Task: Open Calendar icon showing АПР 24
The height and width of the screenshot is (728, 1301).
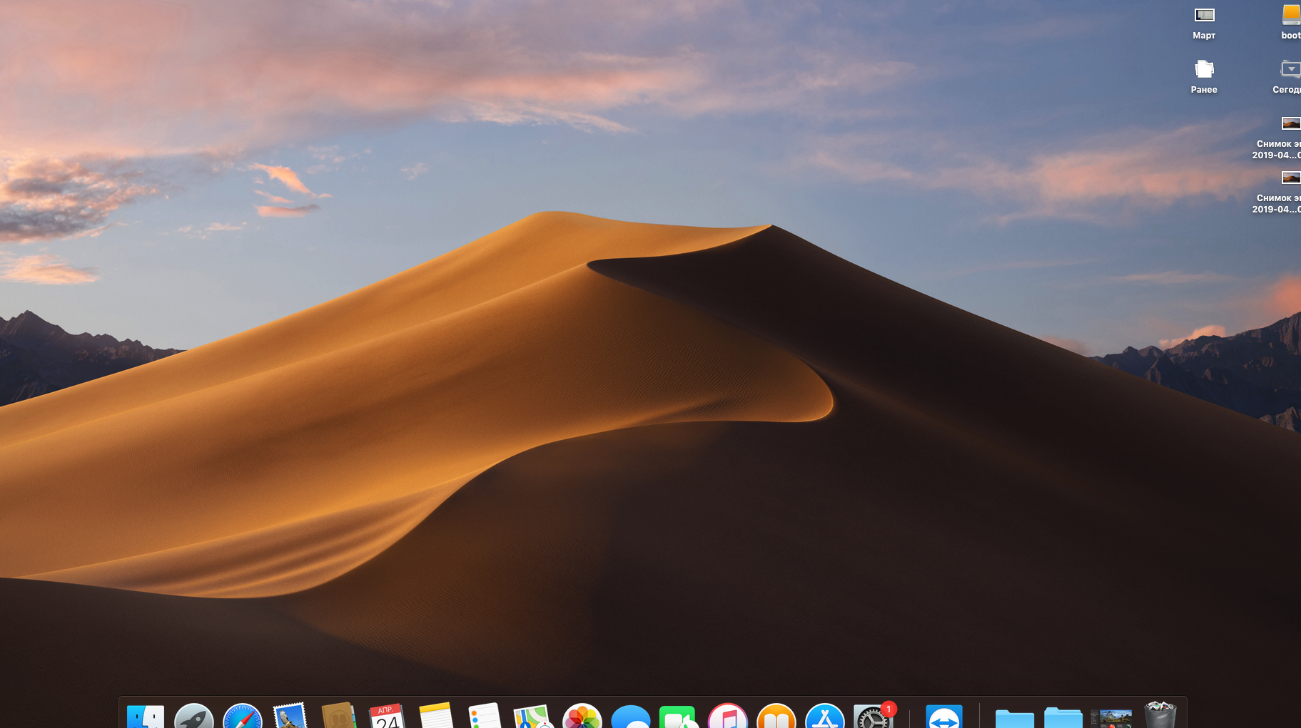Action: click(x=388, y=716)
